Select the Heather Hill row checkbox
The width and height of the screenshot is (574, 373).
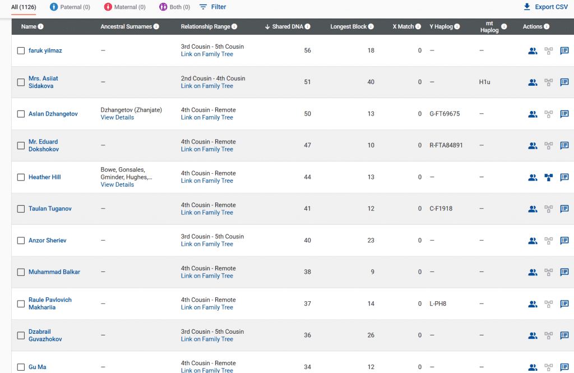[21, 177]
